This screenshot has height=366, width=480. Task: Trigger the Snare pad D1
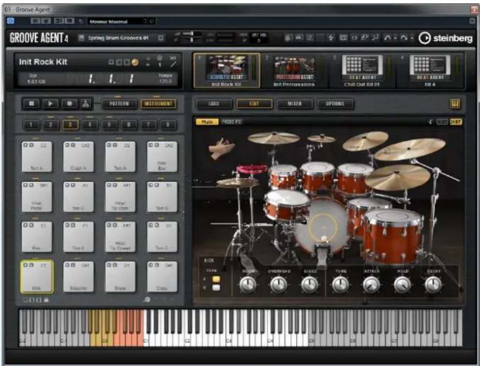click(121, 277)
